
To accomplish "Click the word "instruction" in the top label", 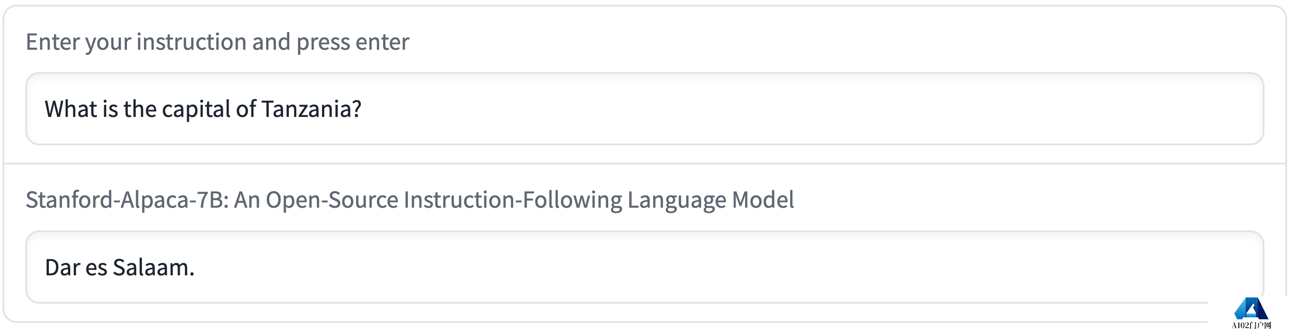I will tap(191, 42).
